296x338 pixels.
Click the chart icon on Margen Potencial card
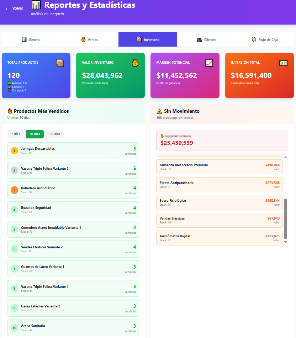click(209, 63)
